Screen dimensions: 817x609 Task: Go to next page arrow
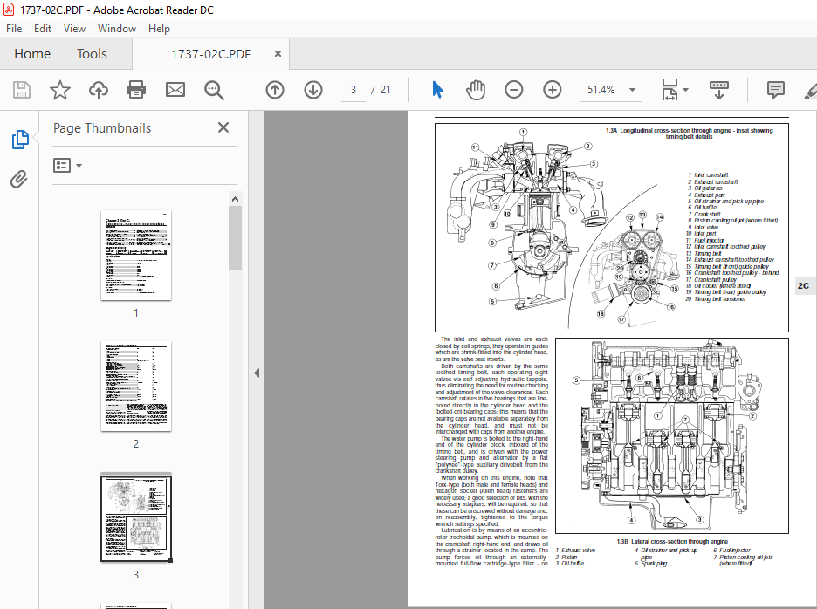[x=313, y=90]
